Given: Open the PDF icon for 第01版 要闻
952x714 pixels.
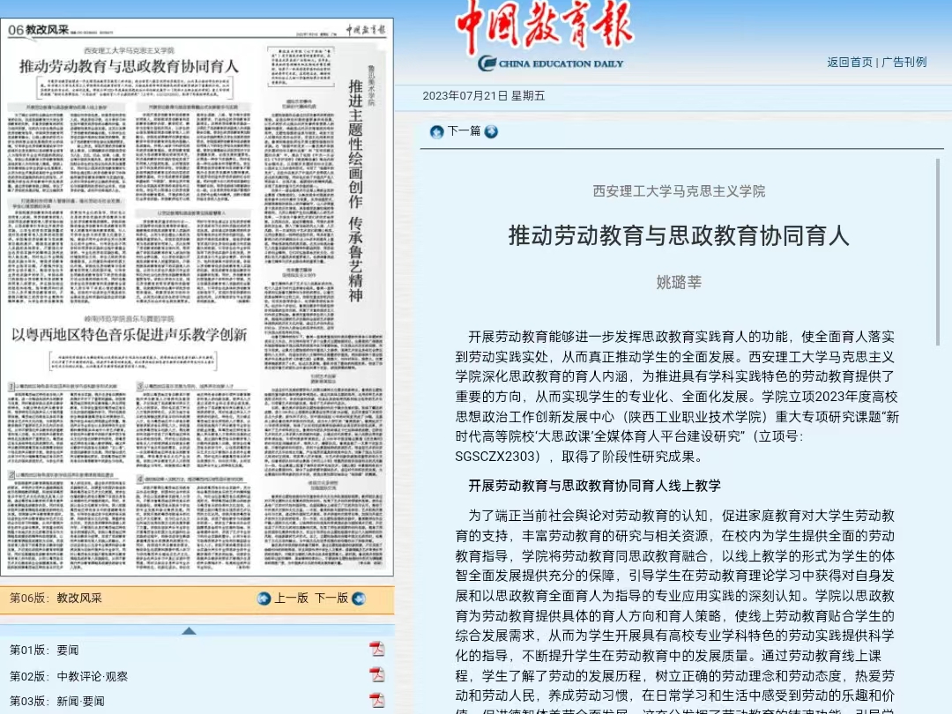Looking at the screenshot, I should (376, 650).
